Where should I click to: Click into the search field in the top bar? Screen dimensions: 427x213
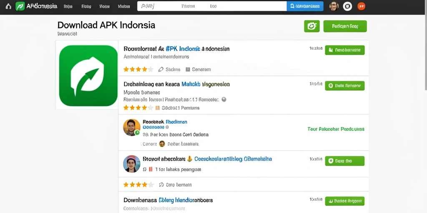[x=212, y=6]
